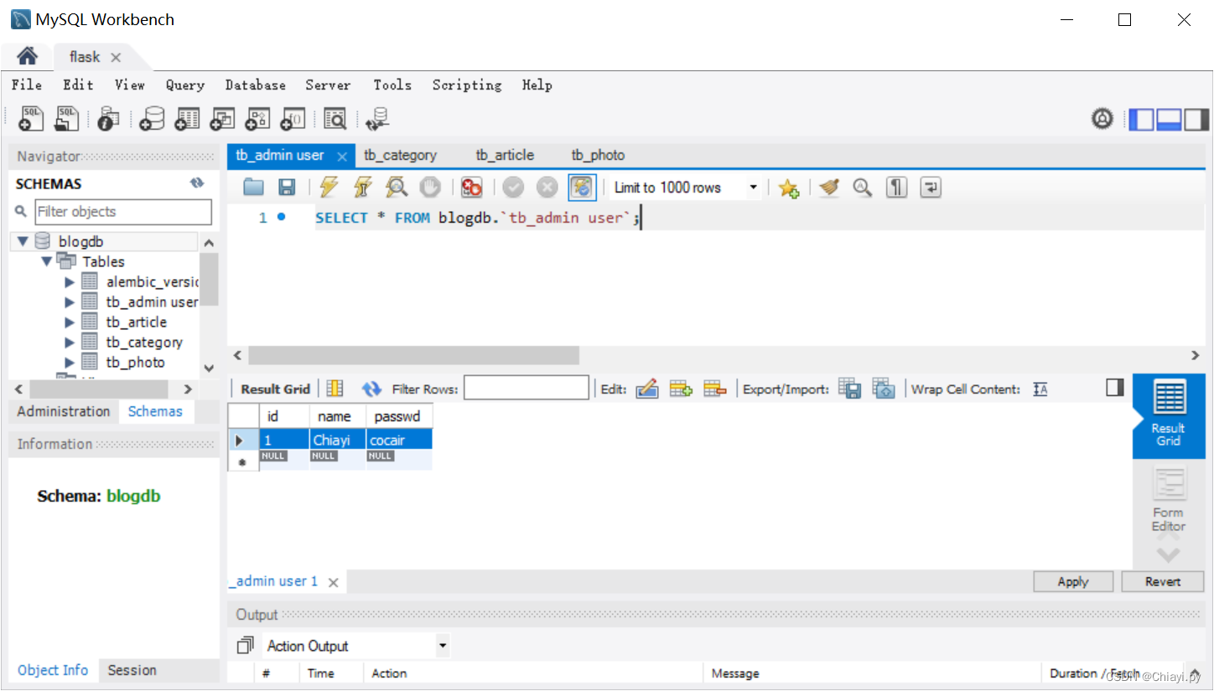This screenshot has width=1214, height=691.
Task: Stop query execution hand icon
Action: pyautogui.click(x=429, y=188)
